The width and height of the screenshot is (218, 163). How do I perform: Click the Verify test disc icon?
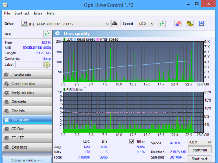tap(7, 93)
